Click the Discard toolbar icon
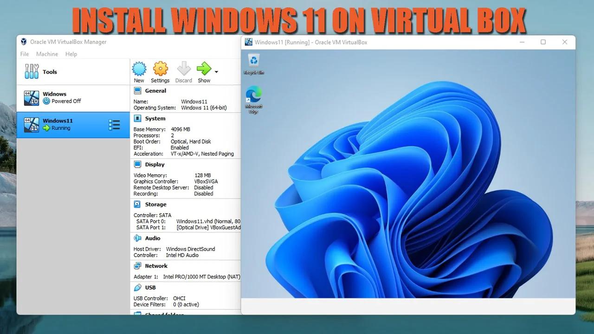The image size is (594, 334). point(183,69)
